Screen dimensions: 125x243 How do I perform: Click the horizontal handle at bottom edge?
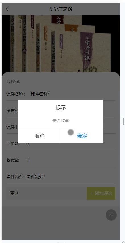click(x=61, y=242)
